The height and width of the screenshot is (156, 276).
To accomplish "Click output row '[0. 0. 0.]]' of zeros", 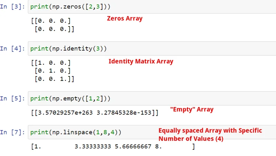I will [x=55, y=29].
